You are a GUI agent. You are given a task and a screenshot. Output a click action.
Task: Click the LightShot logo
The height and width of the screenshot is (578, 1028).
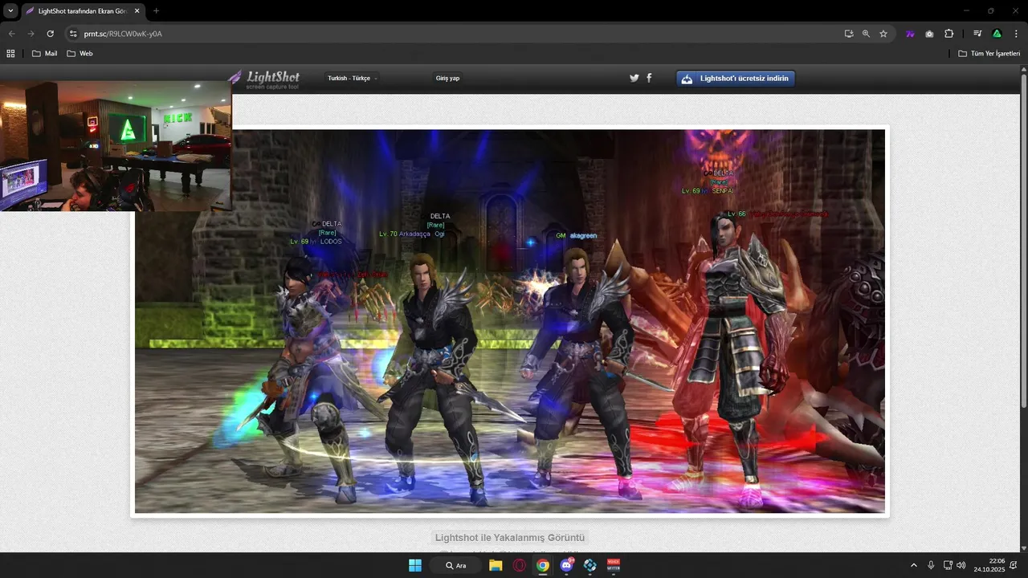263,79
